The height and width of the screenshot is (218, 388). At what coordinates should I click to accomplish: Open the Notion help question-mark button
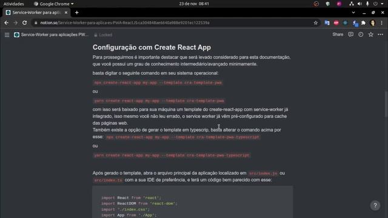(375, 205)
